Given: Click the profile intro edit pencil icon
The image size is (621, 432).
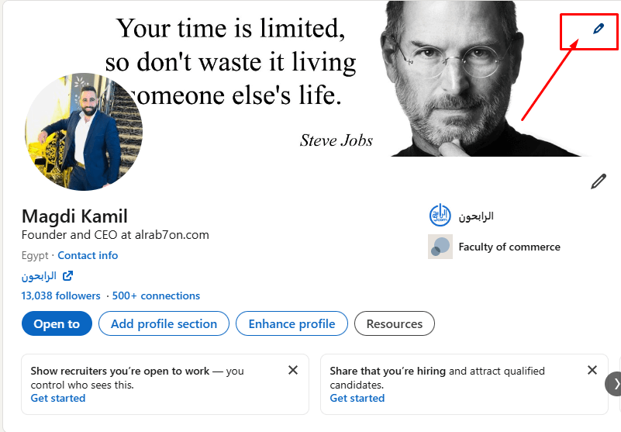Looking at the screenshot, I should (x=598, y=181).
